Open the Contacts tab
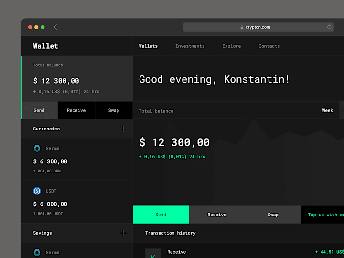 point(269,46)
